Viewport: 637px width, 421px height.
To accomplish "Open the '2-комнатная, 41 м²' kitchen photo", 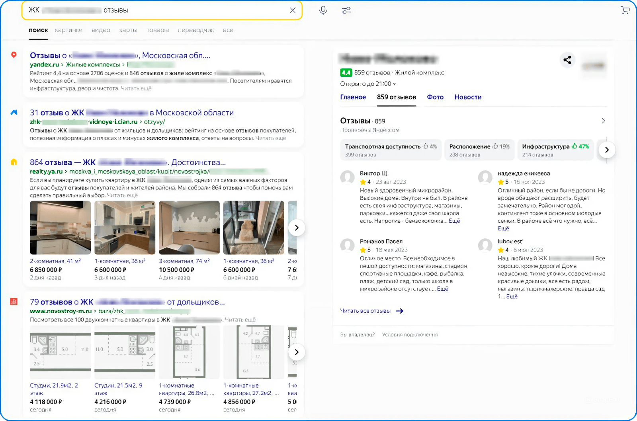I will click(x=60, y=228).
